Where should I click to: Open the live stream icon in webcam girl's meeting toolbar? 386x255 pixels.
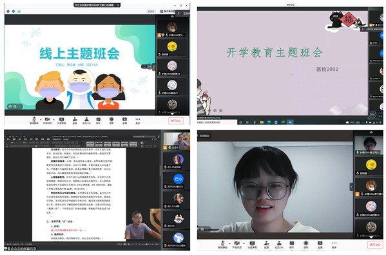[x=320, y=245]
